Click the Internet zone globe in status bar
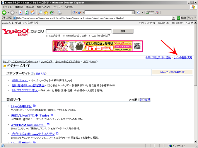The image size is (198, 148). tap(171, 146)
